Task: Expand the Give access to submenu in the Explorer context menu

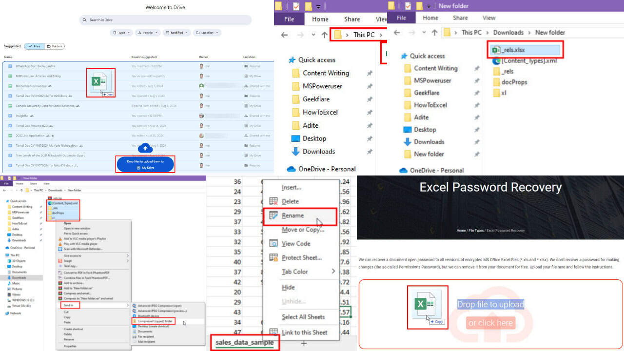Action: point(128,255)
